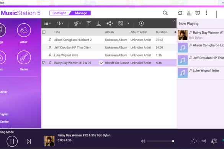This screenshot has width=224, height=149.
Task: Open the upload music icon
Action: 189,13
